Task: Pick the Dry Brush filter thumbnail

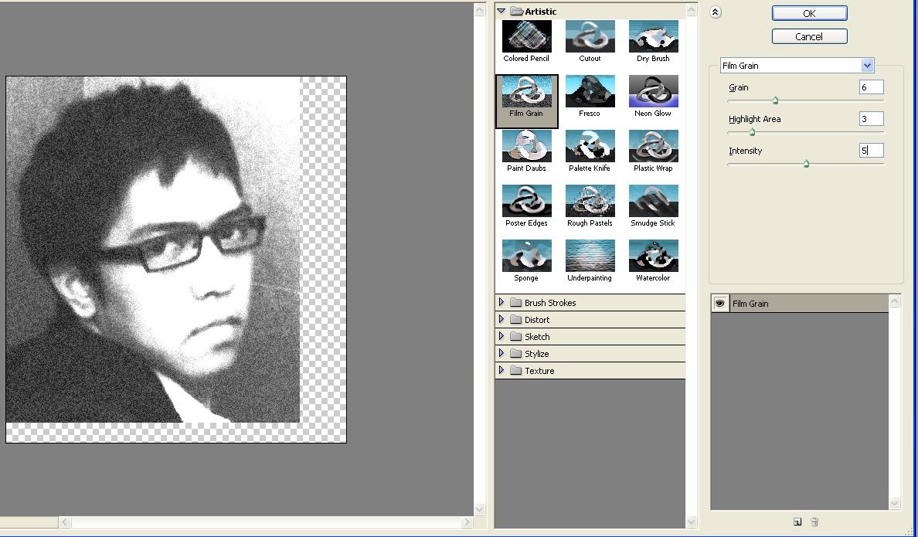Action: tap(653, 36)
